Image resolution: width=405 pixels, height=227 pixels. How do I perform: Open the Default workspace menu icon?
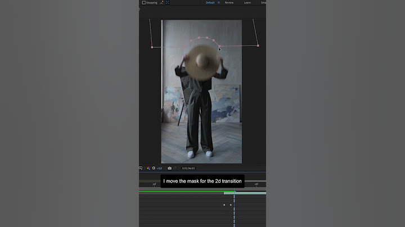(x=219, y=3)
